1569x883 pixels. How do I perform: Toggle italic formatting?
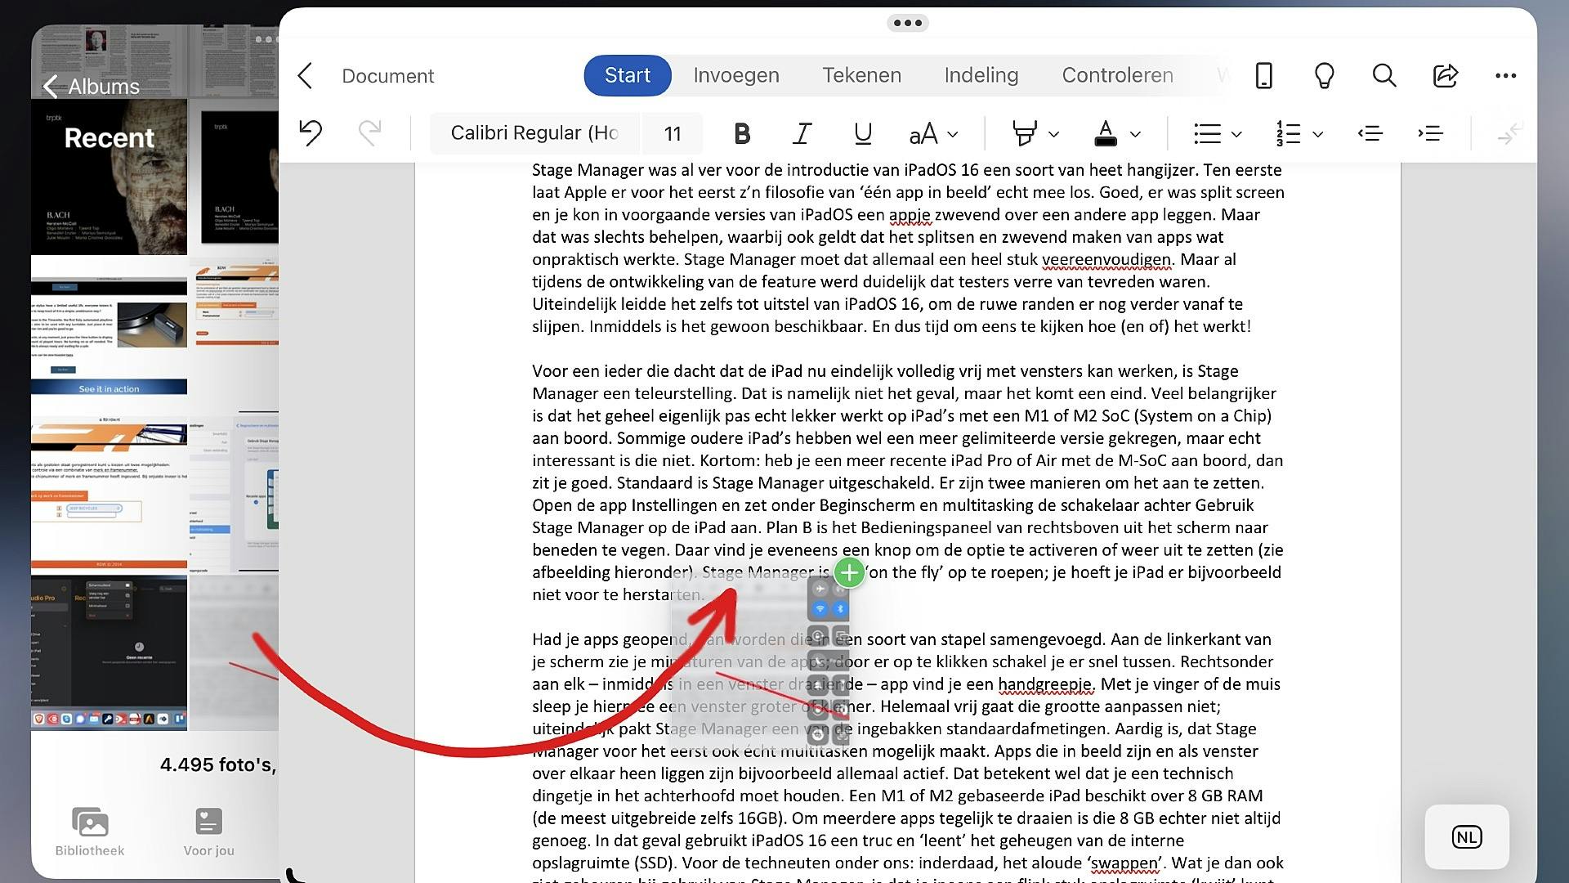[x=802, y=133]
